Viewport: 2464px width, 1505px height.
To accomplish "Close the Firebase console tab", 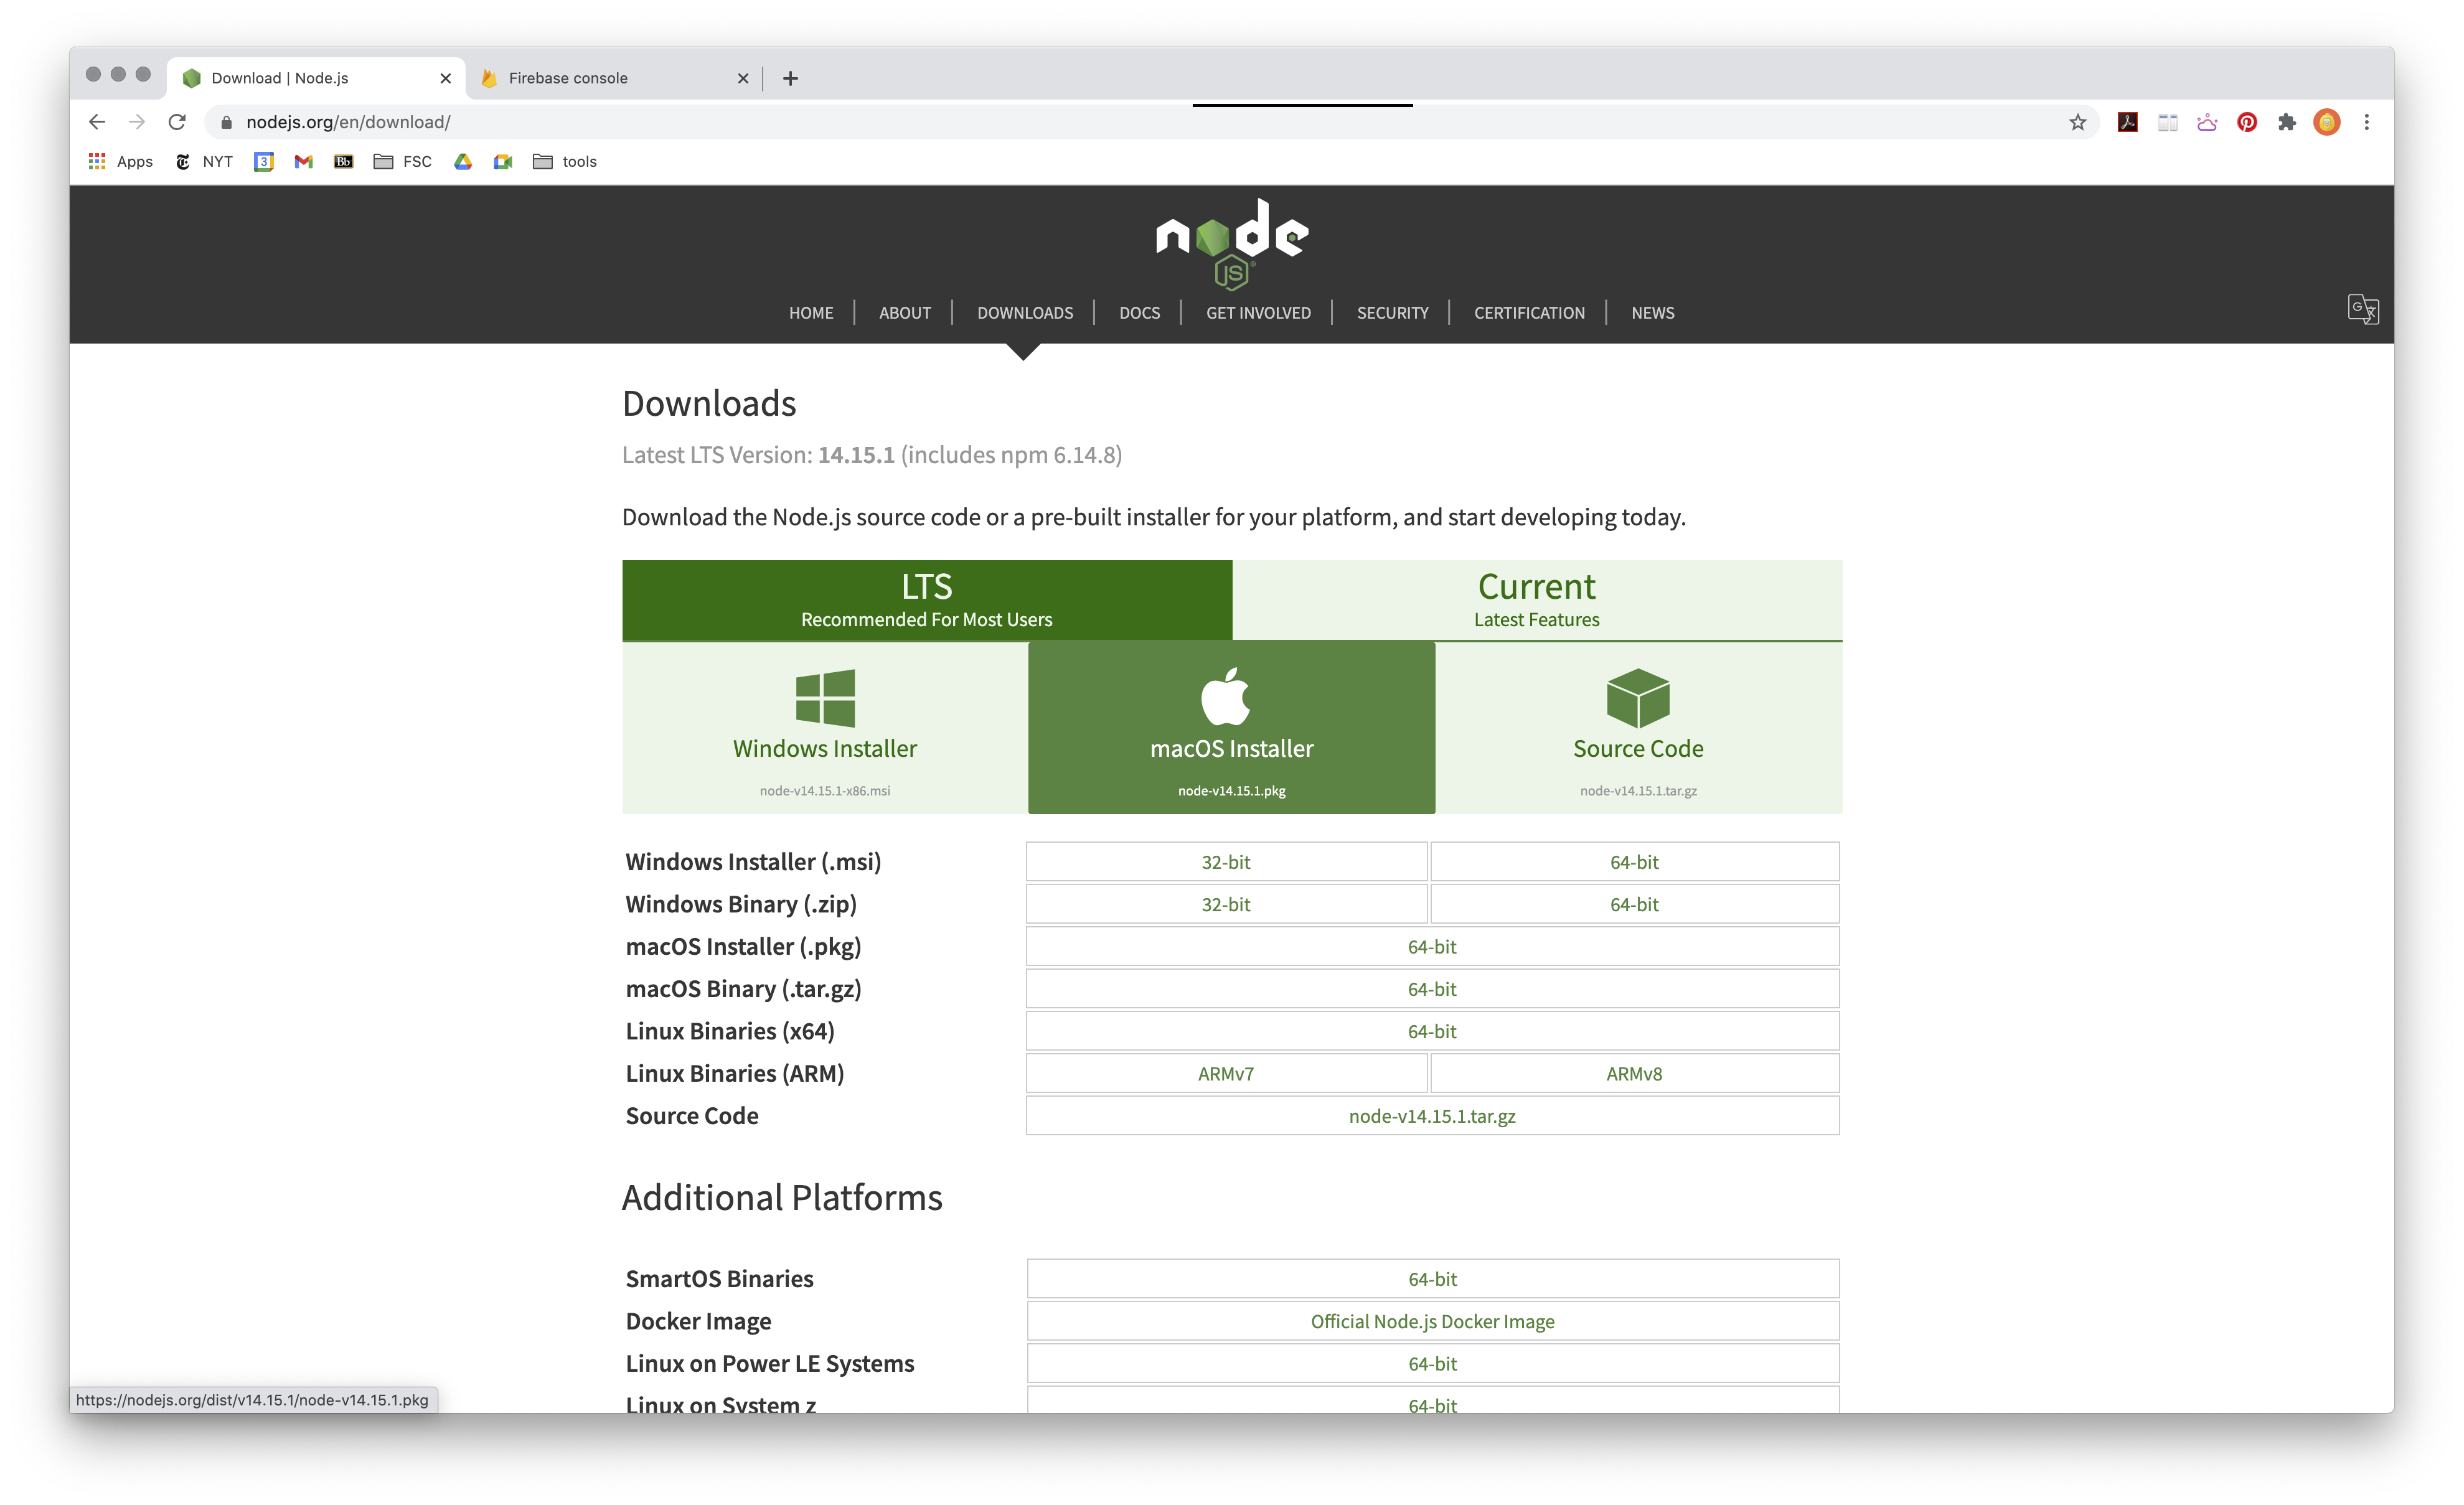I will [743, 78].
